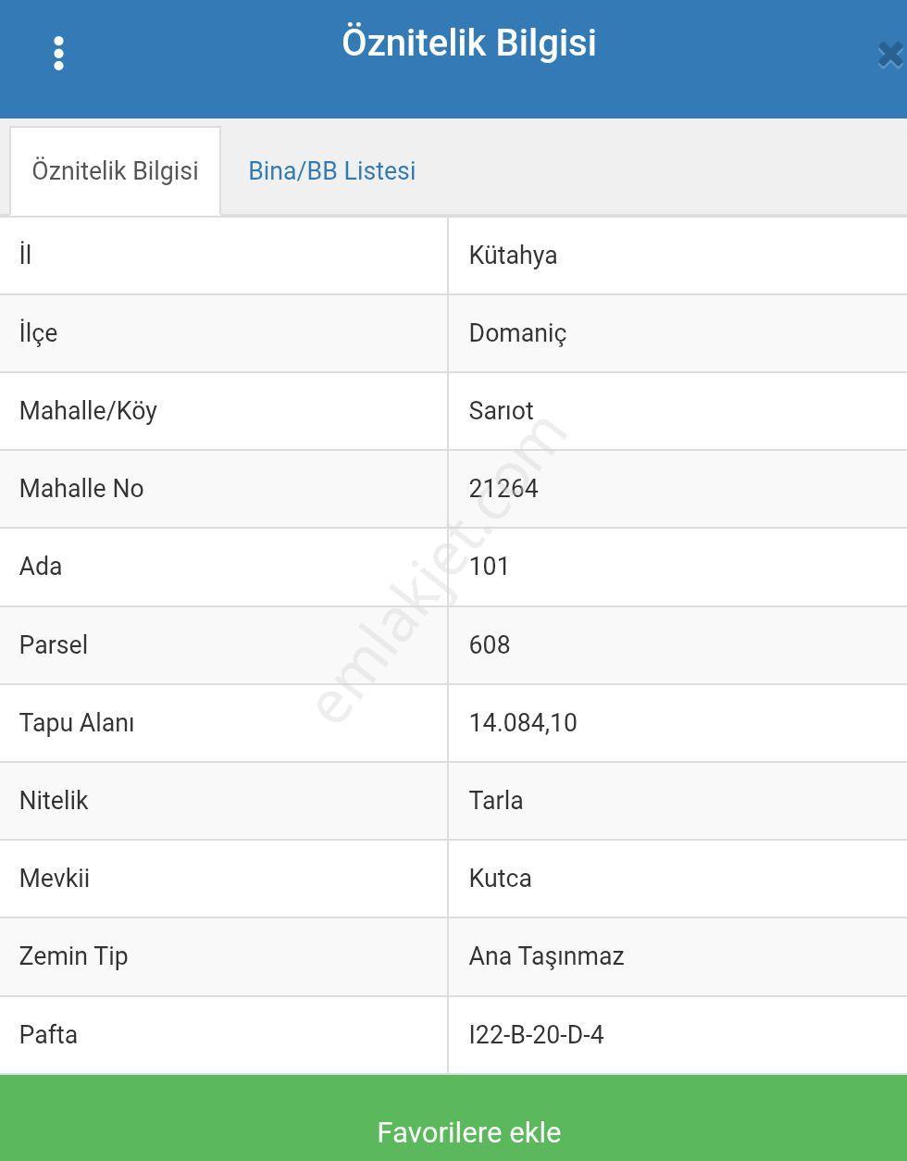This screenshot has height=1161, width=907.
Task: Select Tapu Alanı value 14.084,10
Action: click(523, 723)
